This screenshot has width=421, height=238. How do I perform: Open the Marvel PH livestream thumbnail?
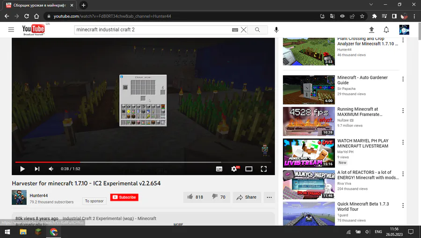click(309, 153)
